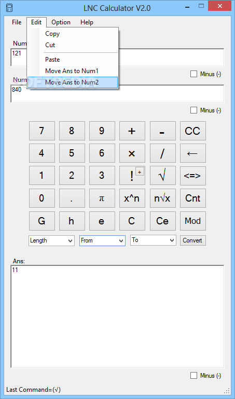Click the factorial (!) key

coord(130,177)
